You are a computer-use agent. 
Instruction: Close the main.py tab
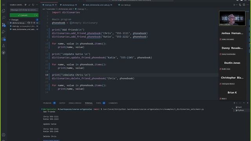point(56,5)
